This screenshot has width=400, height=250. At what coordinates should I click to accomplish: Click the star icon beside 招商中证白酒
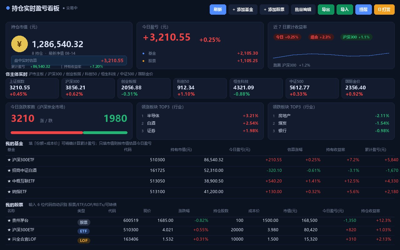coord(9,170)
